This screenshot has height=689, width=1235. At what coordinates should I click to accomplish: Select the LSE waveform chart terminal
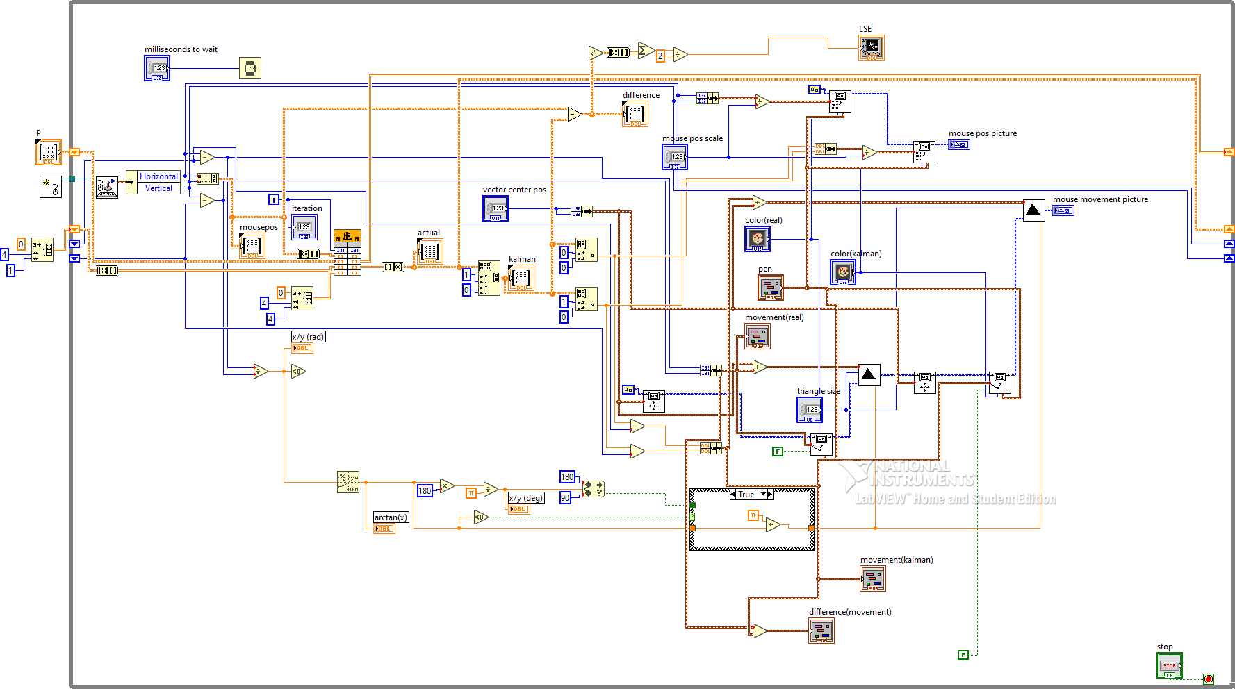pyautogui.click(x=872, y=48)
